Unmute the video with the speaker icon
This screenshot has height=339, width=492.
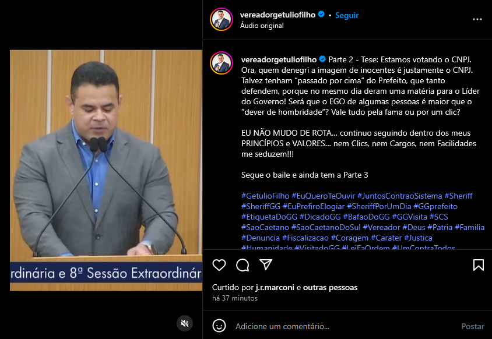click(185, 323)
